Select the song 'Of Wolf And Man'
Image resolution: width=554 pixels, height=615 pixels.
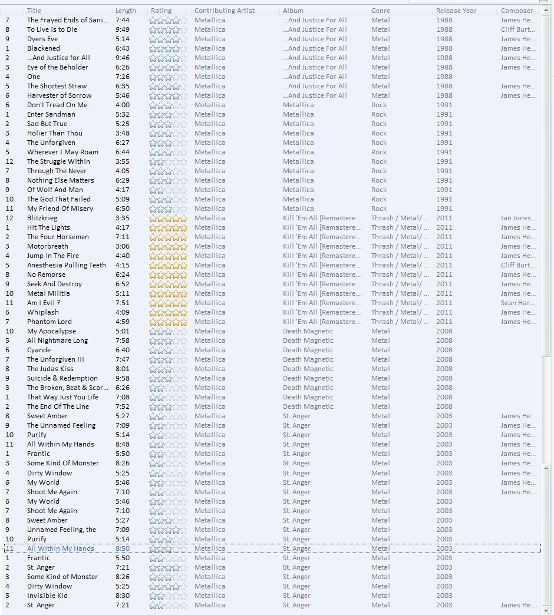point(55,190)
